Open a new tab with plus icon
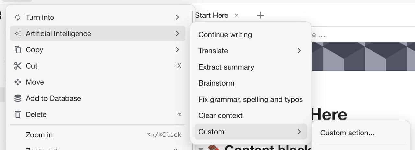This screenshot has width=415, height=150. coord(261,15)
